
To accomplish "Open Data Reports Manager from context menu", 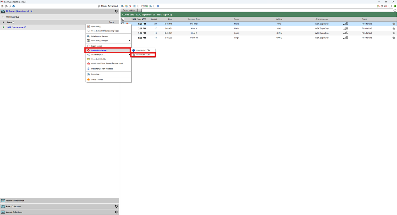I will (x=109, y=36).
